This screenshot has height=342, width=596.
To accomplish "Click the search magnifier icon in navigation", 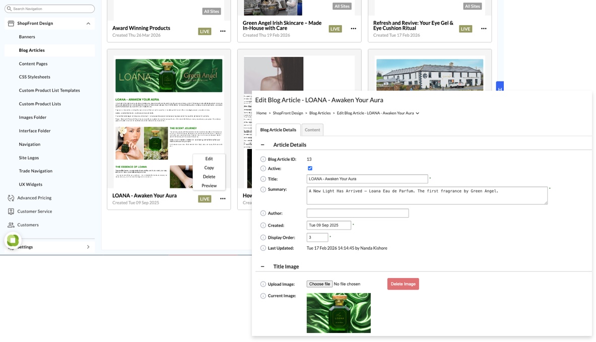I will (x=10, y=9).
